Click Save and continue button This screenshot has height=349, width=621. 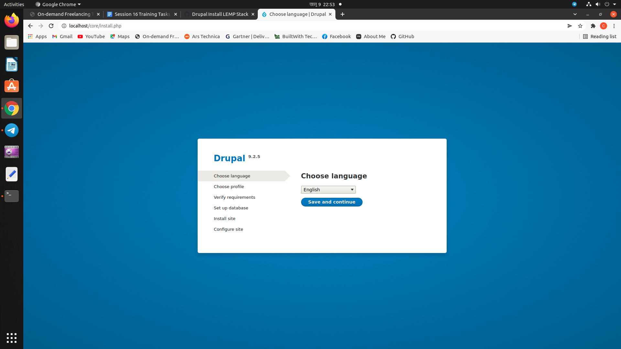332,202
